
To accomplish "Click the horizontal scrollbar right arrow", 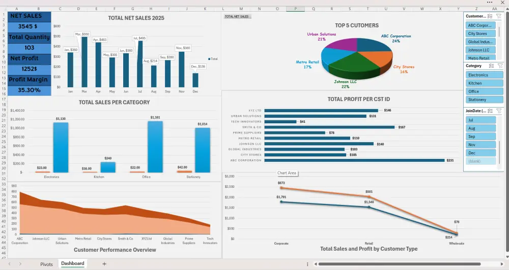I will [x=502, y=264].
